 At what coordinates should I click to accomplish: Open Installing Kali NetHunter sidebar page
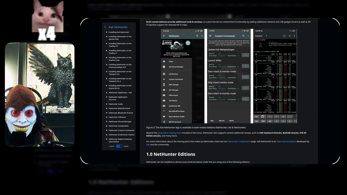point(119,32)
